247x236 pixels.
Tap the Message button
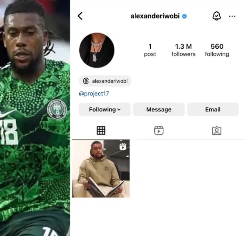(x=159, y=109)
